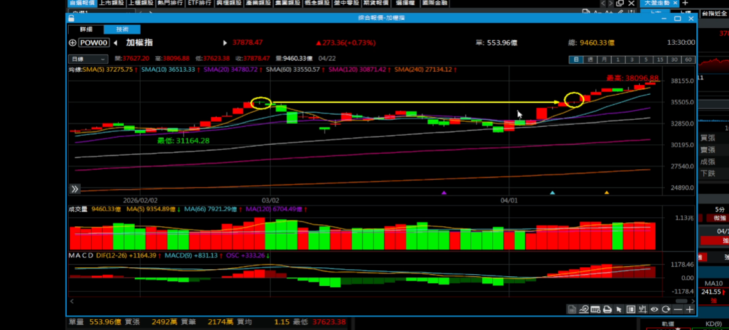Screen dimensions: 729x330
Task: Click the refresh icon in the chart toolbar
Action: pos(665,309)
